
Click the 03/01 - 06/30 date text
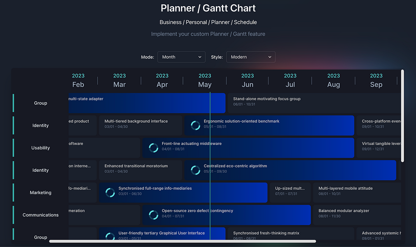(x=130, y=194)
